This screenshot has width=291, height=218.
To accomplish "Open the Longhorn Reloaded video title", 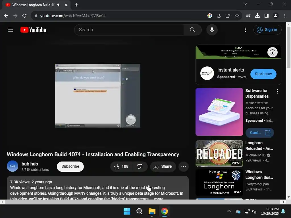I will tap(259, 146).
